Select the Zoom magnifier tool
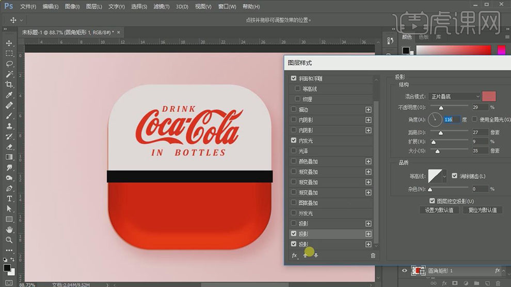This screenshot has width=511, height=287. coord(9,240)
